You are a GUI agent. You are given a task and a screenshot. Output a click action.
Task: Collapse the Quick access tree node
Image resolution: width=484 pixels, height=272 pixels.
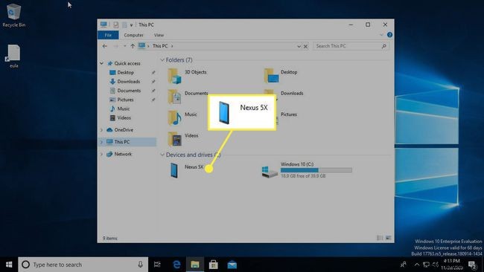(101, 63)
